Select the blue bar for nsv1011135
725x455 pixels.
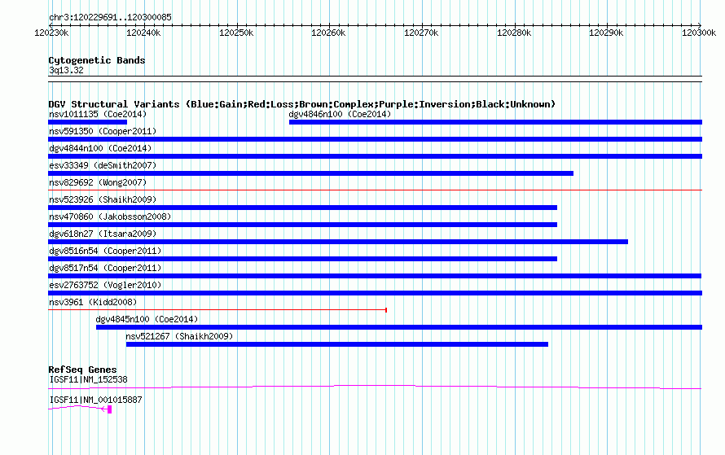tap(87, 122)
